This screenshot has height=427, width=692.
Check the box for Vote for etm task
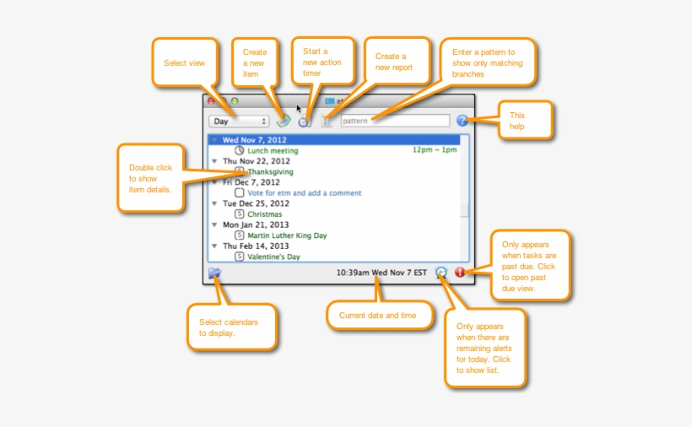click(239, 193)
